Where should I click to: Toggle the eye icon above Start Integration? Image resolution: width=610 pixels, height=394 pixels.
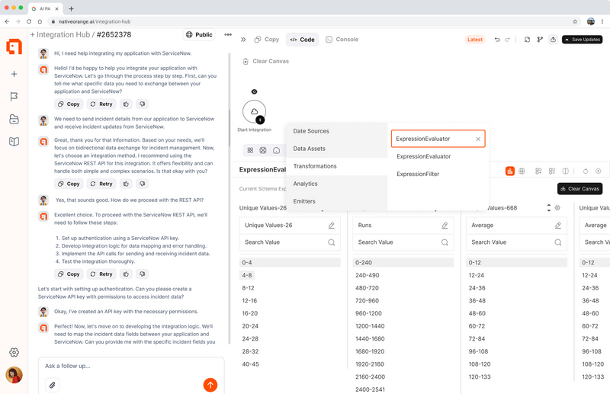pos(254,91)
